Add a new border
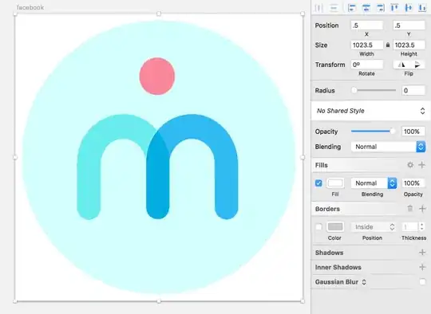 (x=422, y=209)
